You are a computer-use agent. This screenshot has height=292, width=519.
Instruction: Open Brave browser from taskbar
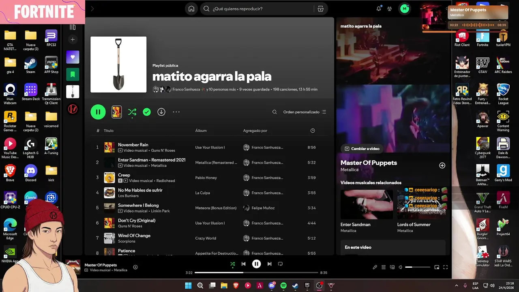click(236, 286)
